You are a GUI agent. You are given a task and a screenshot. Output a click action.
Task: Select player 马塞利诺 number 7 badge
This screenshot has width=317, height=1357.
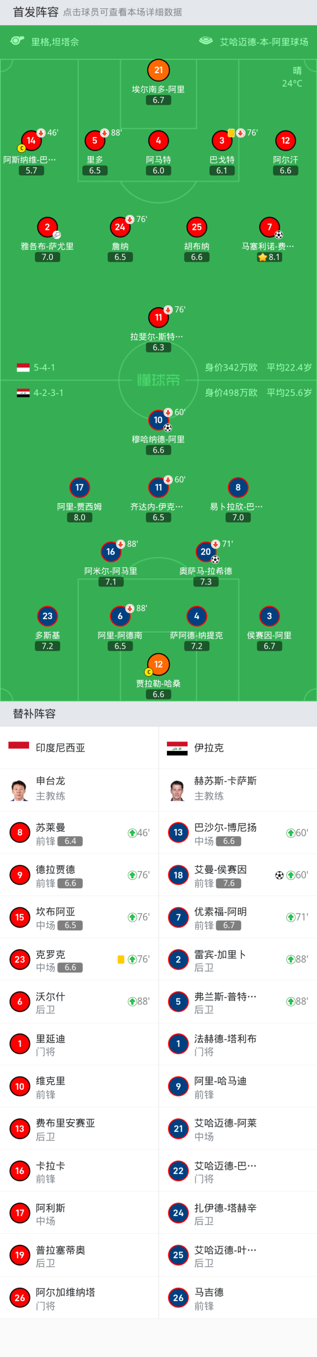click(269, 227)
